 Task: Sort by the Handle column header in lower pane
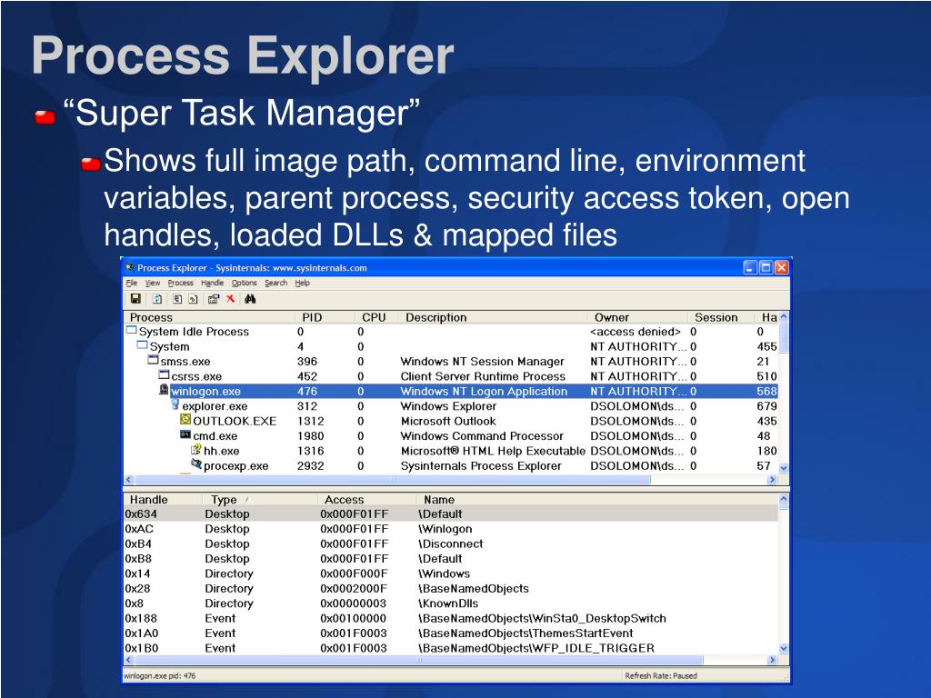[x=162, y=499]
